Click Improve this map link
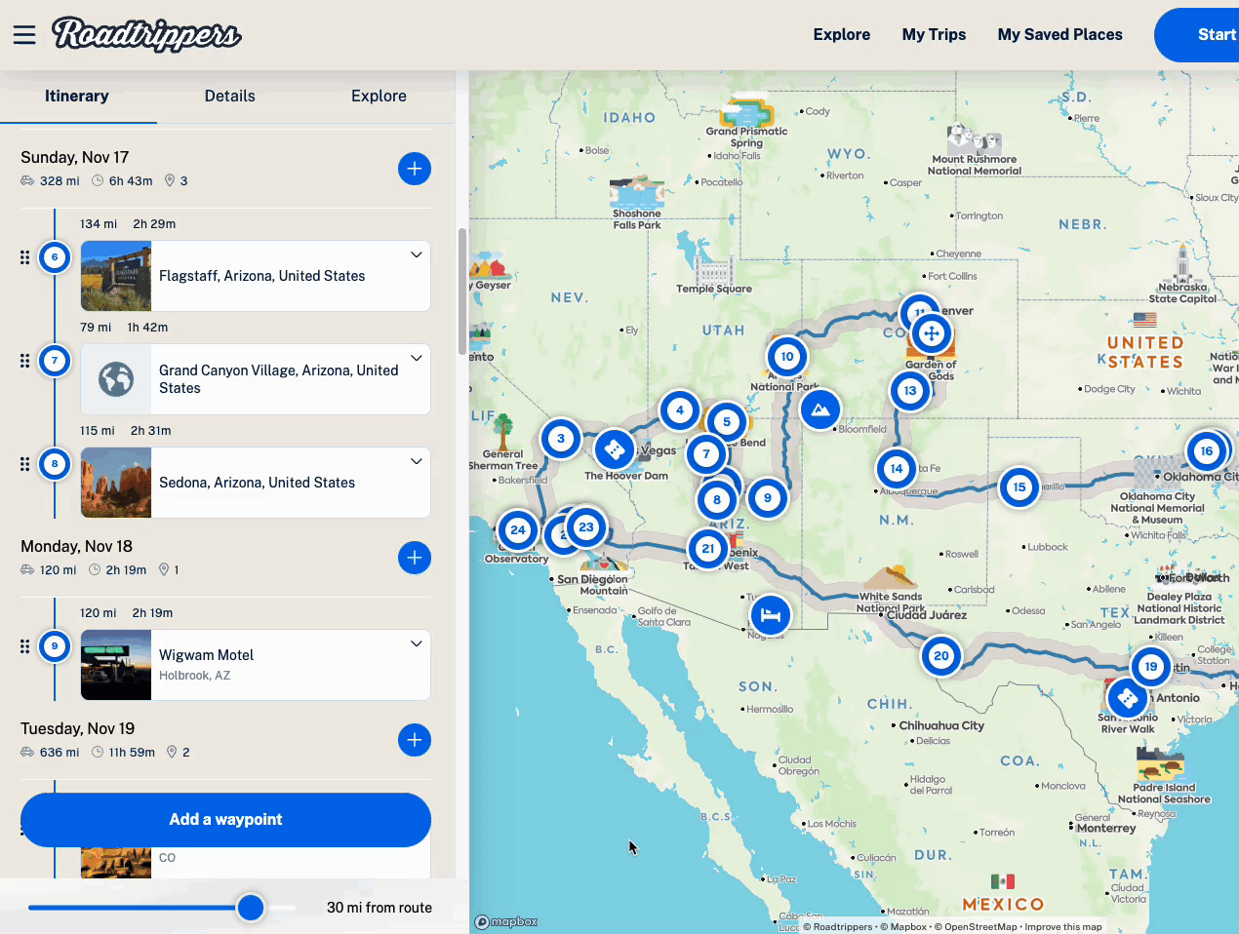 coord(1063,927)
